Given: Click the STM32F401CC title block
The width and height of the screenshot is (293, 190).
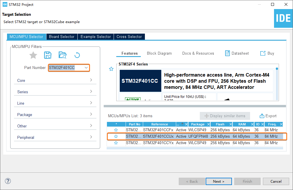Looking at the screenshot, I should (140, 81).
